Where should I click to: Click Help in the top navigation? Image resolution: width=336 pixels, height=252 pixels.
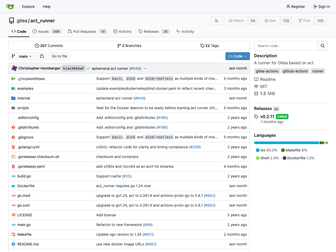click(x=47, y=7)
